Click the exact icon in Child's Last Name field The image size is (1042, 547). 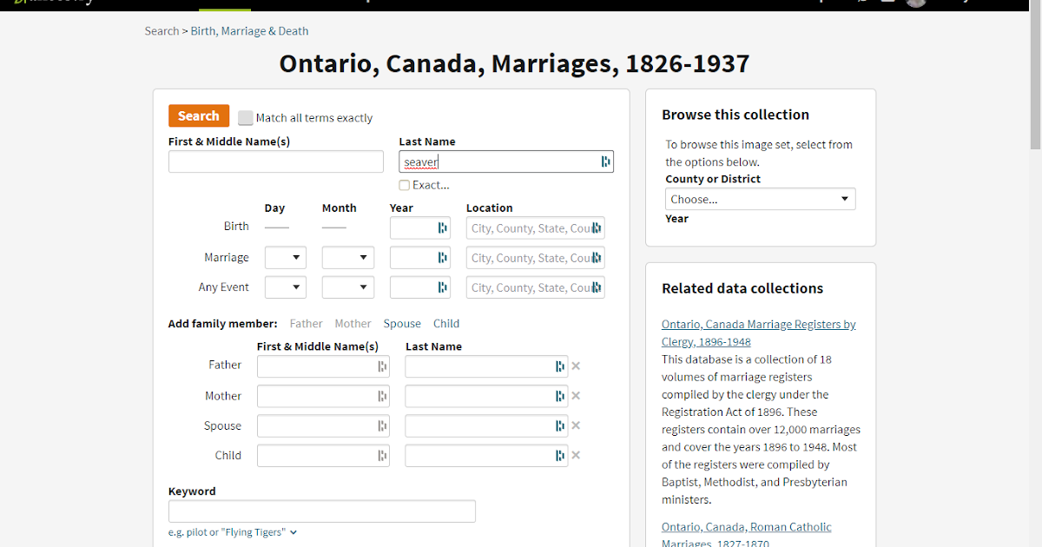pos(561,454)
